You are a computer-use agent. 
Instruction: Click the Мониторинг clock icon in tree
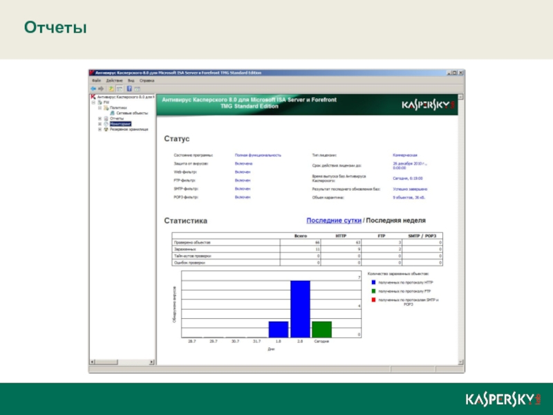pyautogui.click(x=106, y=124)
